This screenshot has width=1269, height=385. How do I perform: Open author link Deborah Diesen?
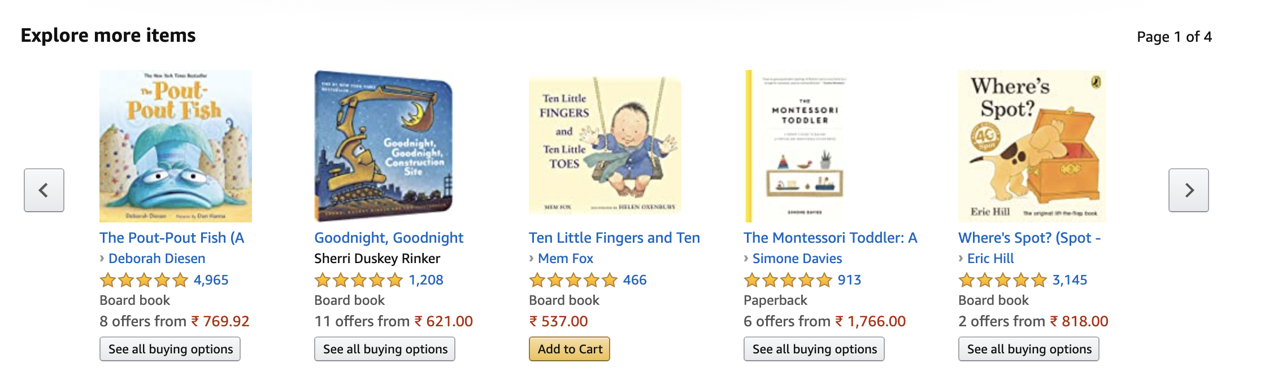tap(157, 259)
